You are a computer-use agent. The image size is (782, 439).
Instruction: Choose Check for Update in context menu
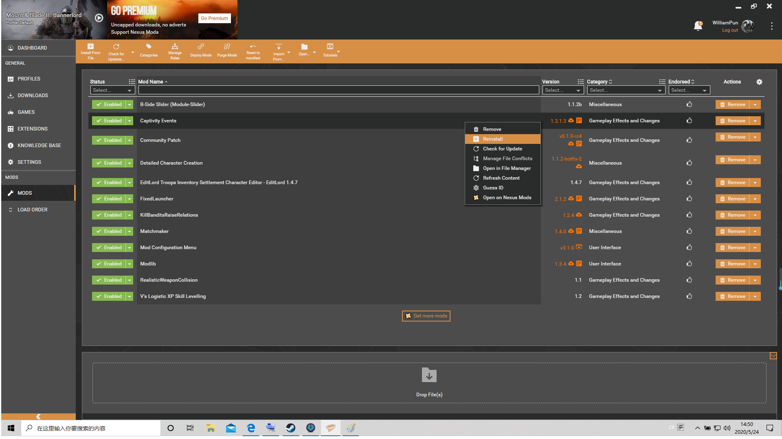pyautogui.click(x=503, y=149)
